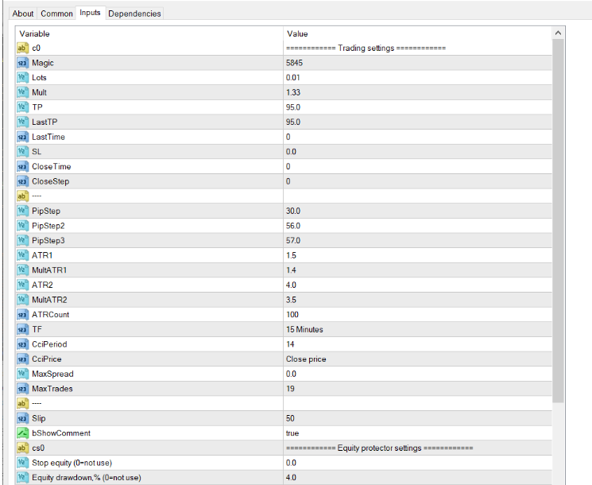Click the scroll up arrow

tap(558, 33)
